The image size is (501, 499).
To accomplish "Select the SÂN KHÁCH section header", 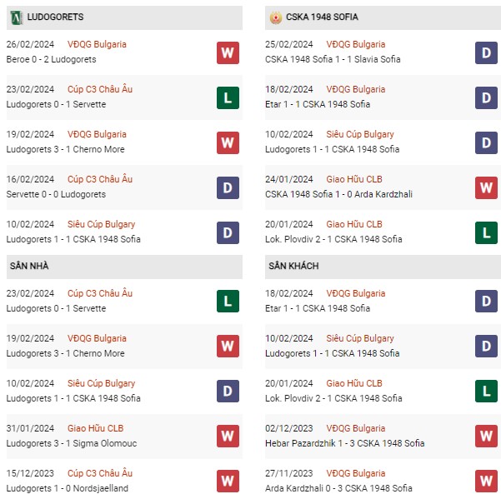I will [x=383, y=267].
